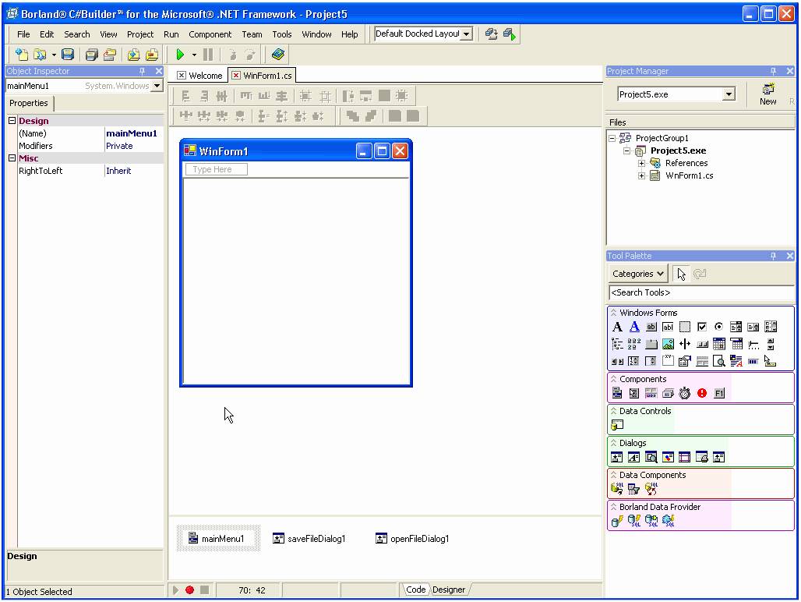The height and width of the screenshot is (602, 801).
Task: Expand the References tree node
Action: (641, 163)
